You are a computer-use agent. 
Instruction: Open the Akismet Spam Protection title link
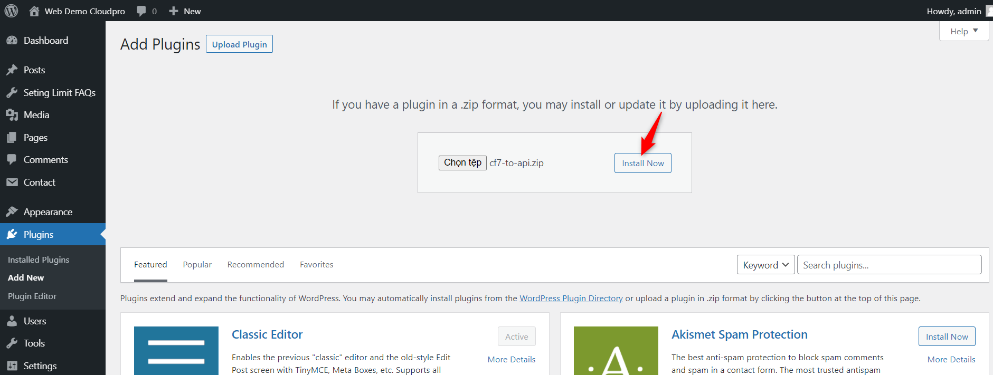point(740,334)
